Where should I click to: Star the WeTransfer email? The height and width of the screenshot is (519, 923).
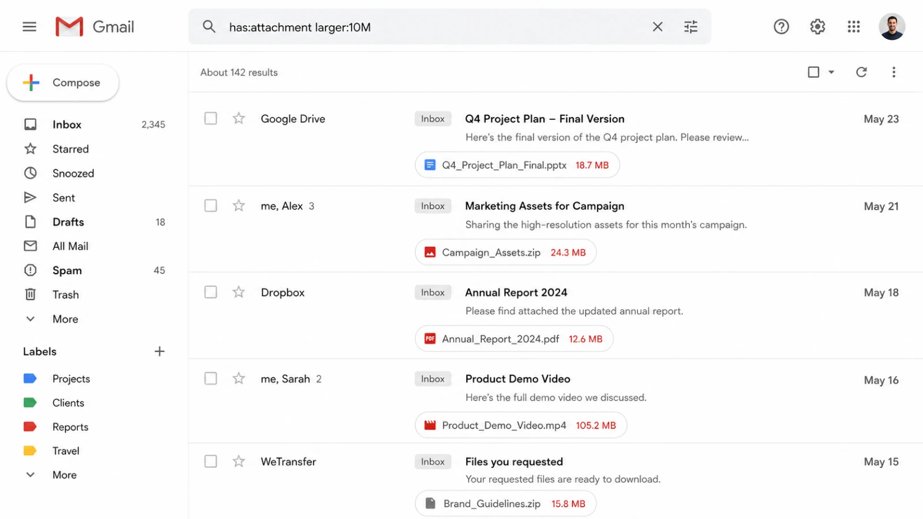(239, 461)
